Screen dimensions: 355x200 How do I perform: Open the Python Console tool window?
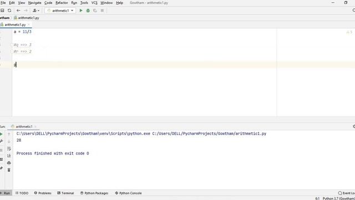click(128, 193)
